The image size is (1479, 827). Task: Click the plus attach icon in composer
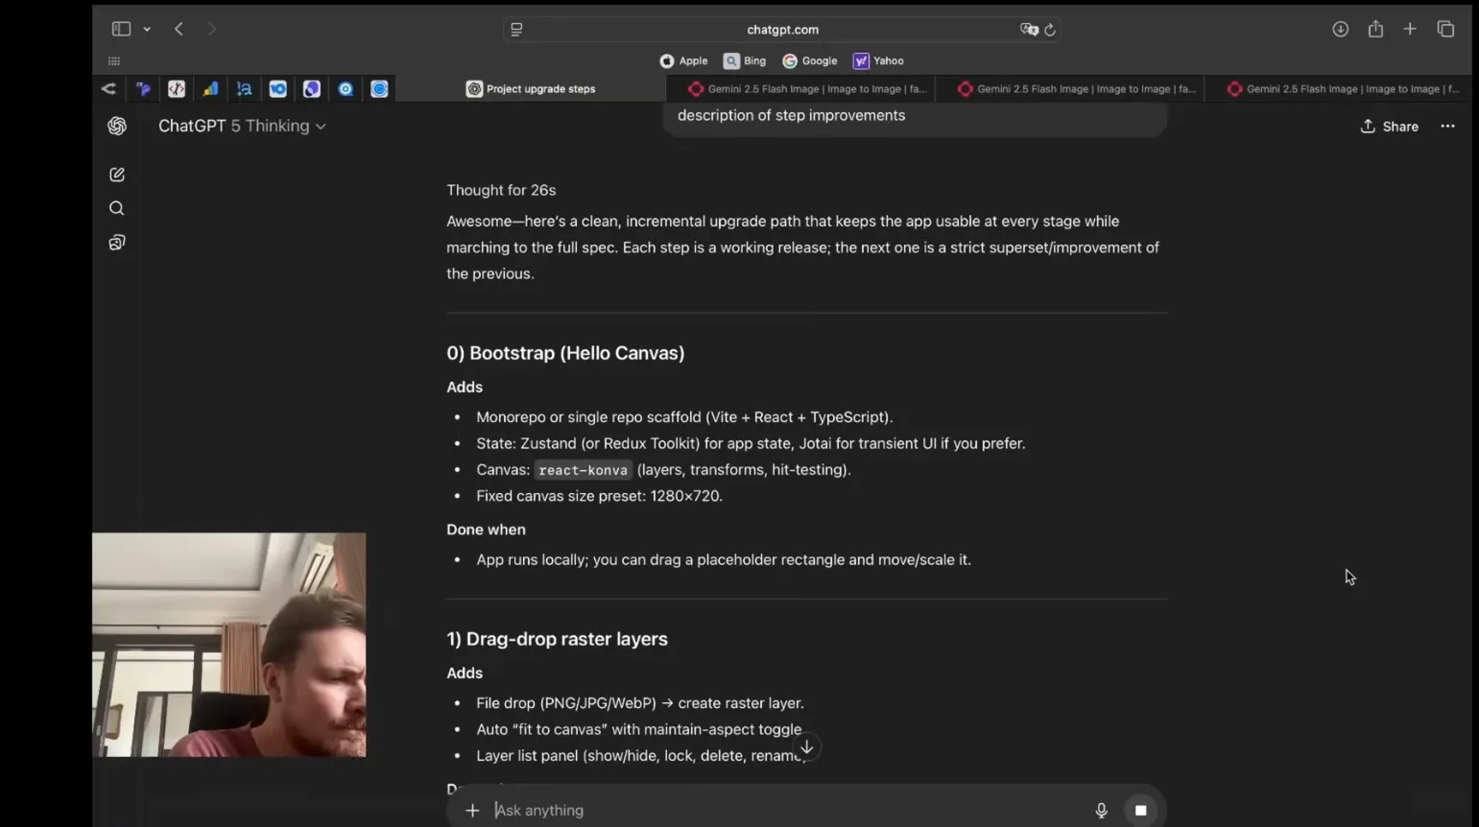click(x=472, y=811)
